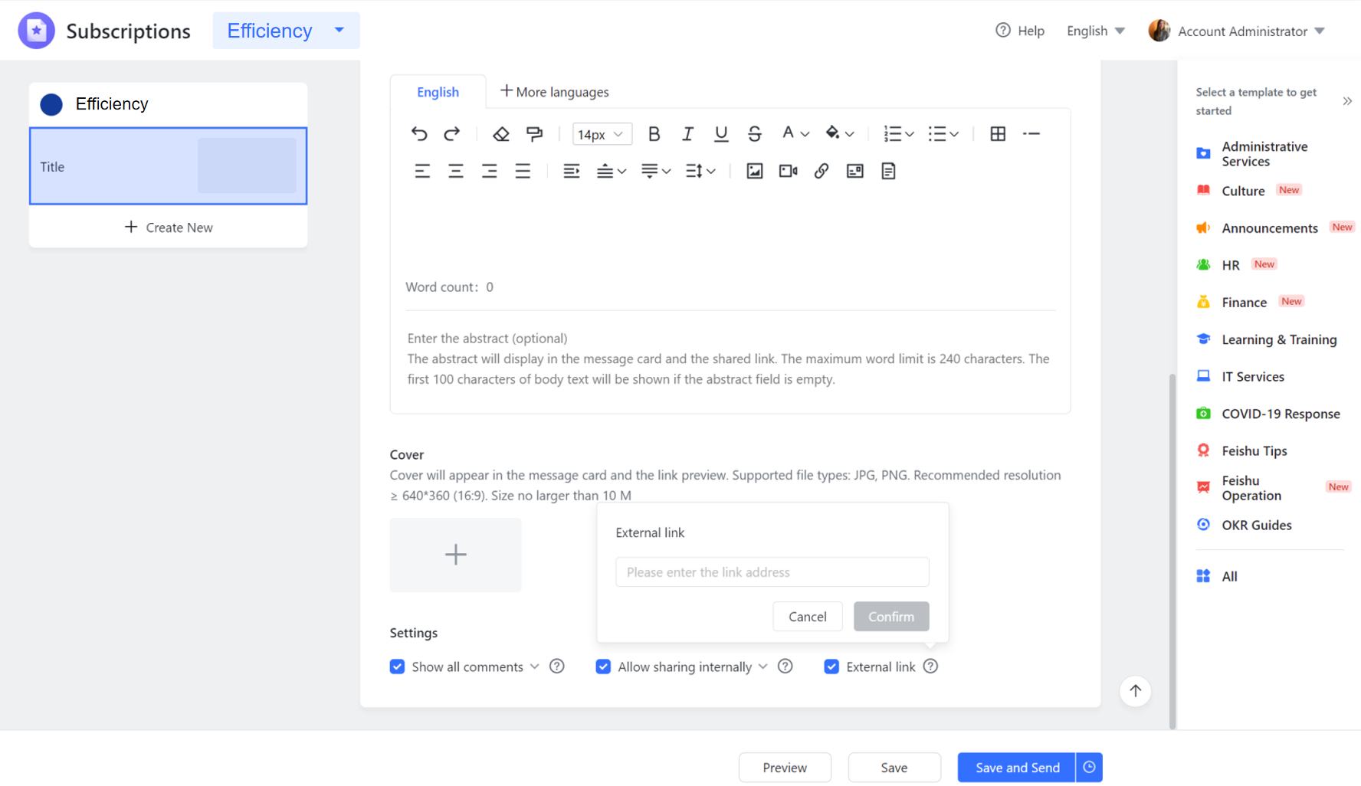Apply strikethrough formatting
Screen dimensions: 1361x786
pos(755,133)
